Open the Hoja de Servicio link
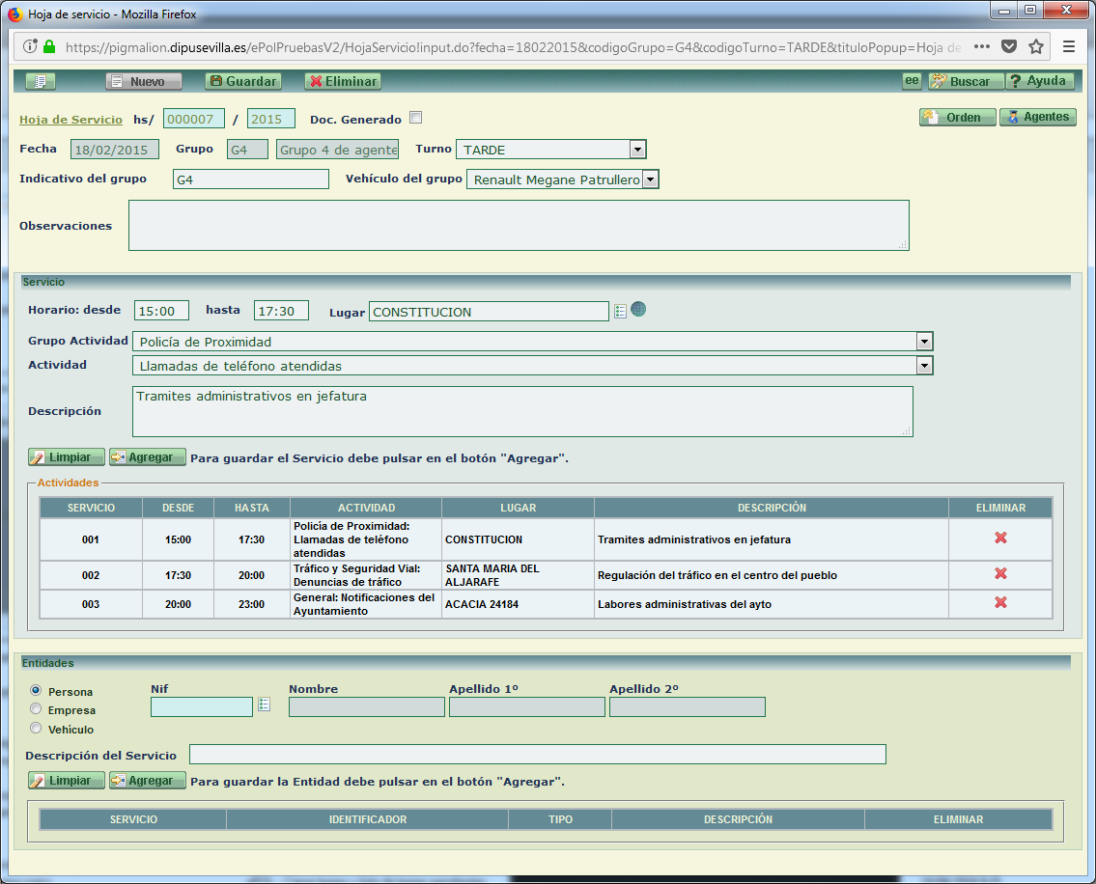1096x884 pixels. (70, 120)
